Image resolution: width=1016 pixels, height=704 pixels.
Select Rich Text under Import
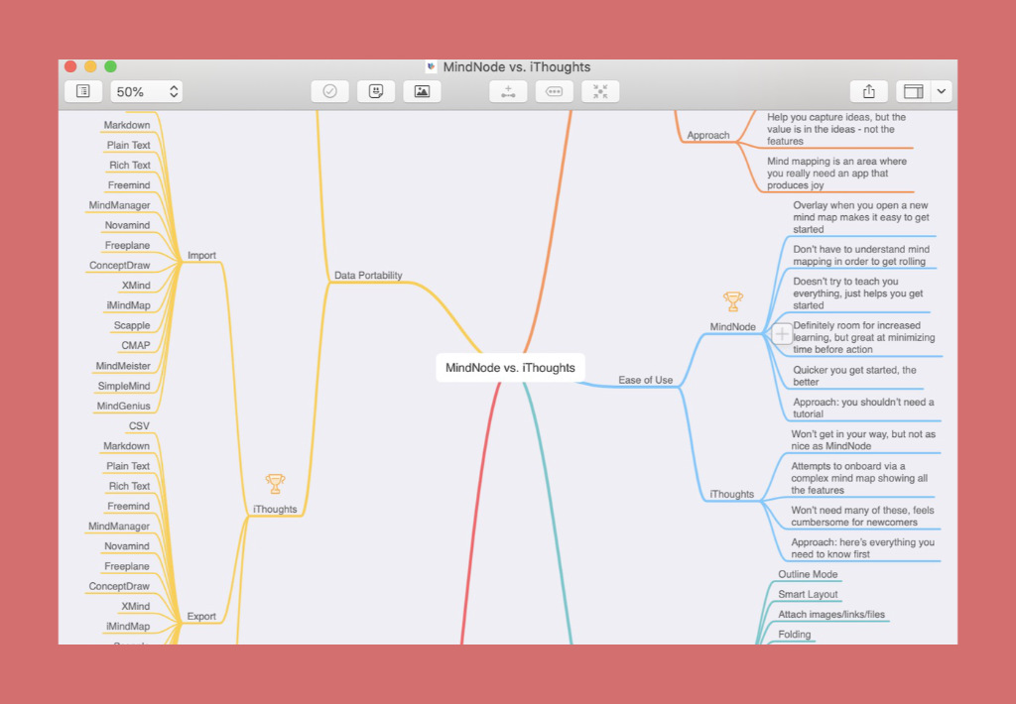click(x=130, y=166)
